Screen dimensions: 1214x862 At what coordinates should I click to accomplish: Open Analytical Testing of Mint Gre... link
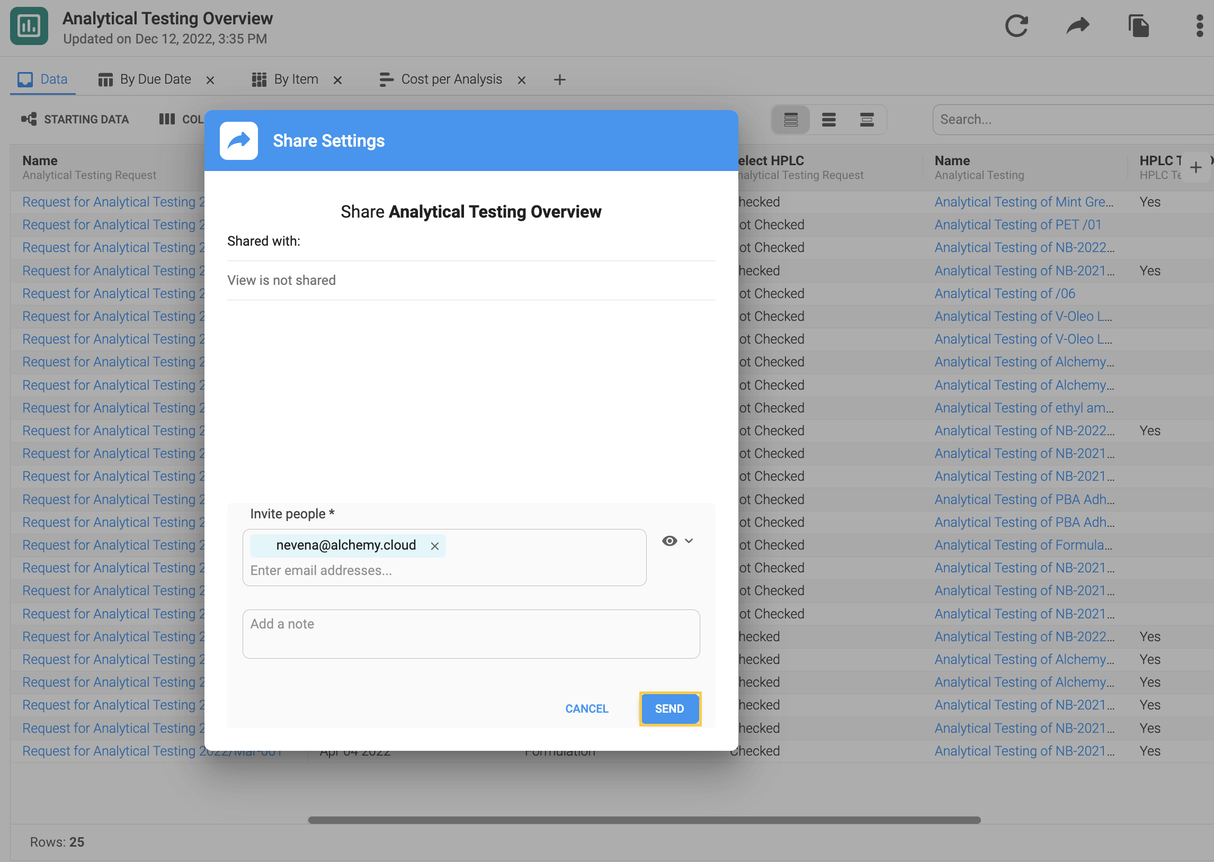(1024, 202)
